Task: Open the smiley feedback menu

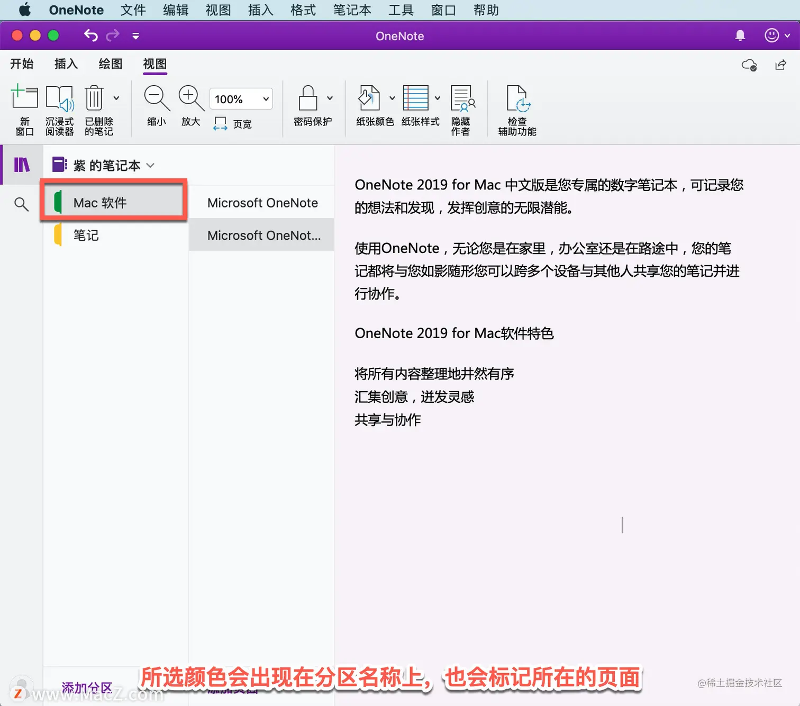Action: (x=777, y=35)
